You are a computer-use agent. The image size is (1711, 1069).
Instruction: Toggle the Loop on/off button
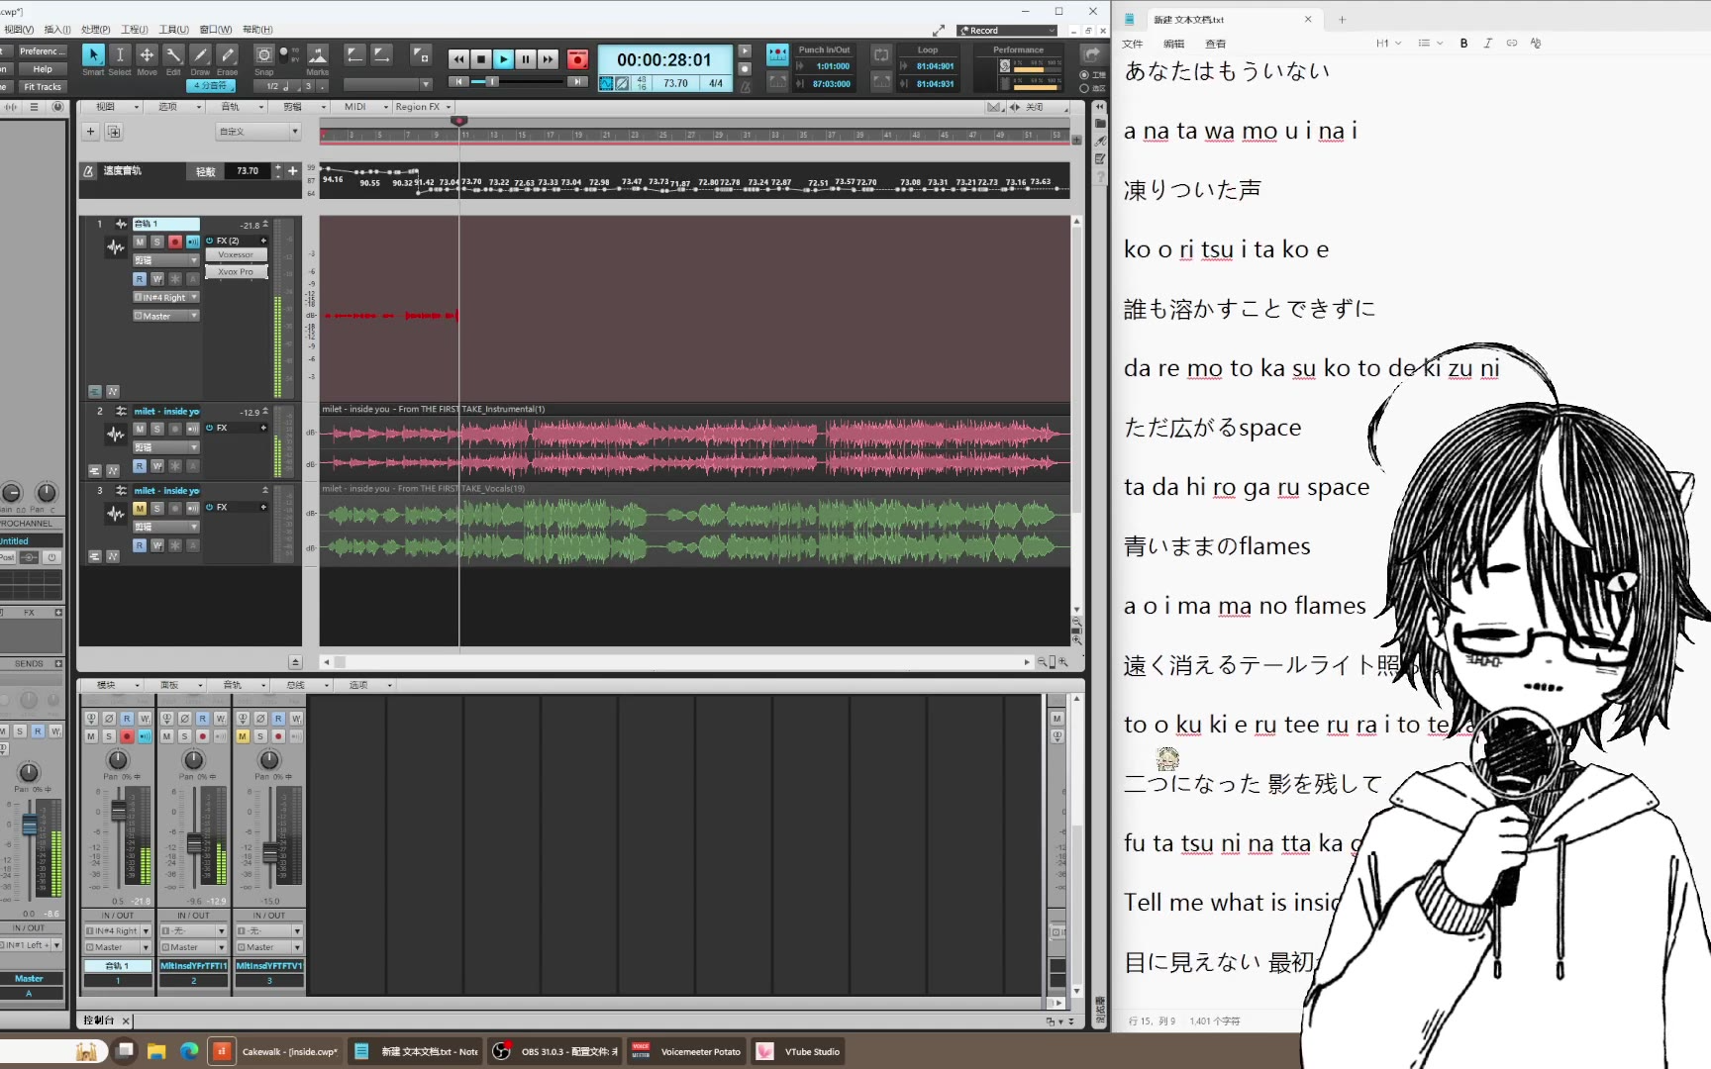(880, 55)
